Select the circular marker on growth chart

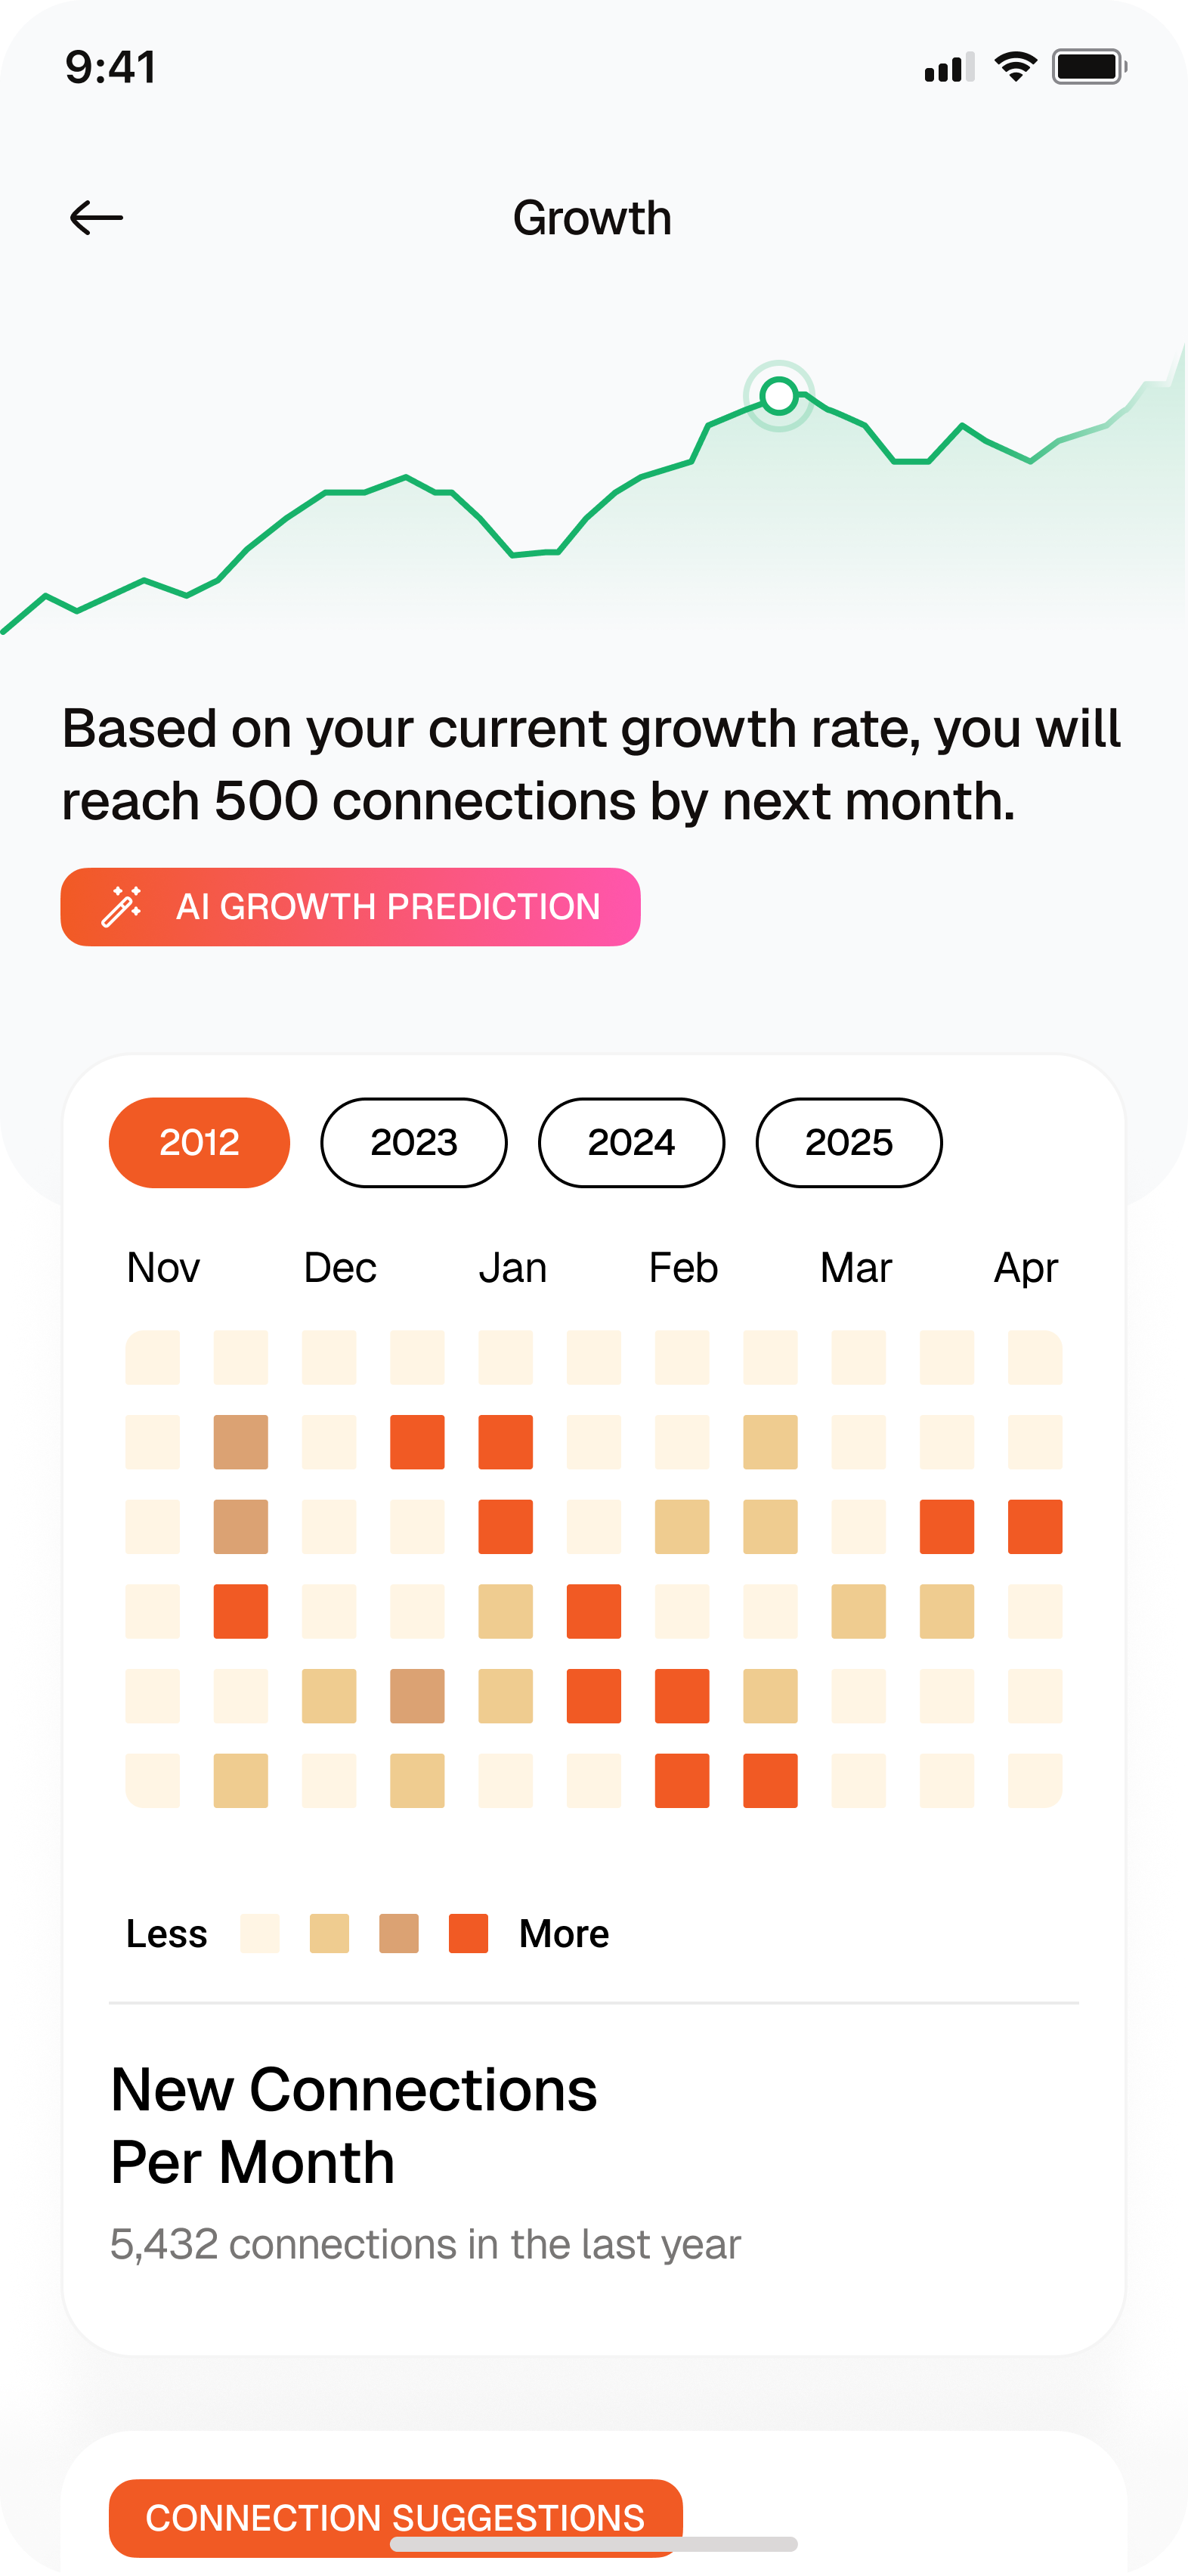coord(779,396)
